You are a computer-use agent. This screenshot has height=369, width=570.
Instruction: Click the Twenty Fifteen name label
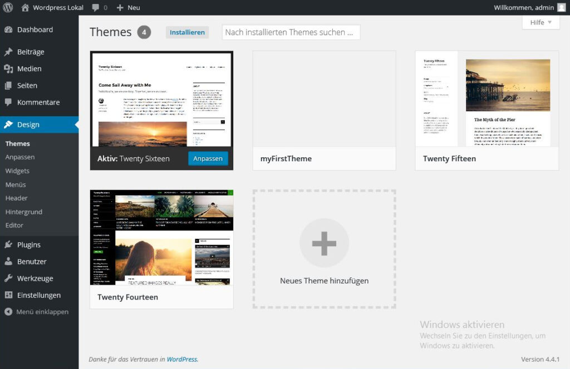449,158
